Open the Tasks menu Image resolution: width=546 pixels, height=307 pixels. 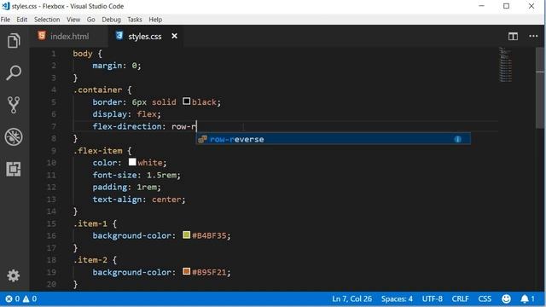(135, 20)
